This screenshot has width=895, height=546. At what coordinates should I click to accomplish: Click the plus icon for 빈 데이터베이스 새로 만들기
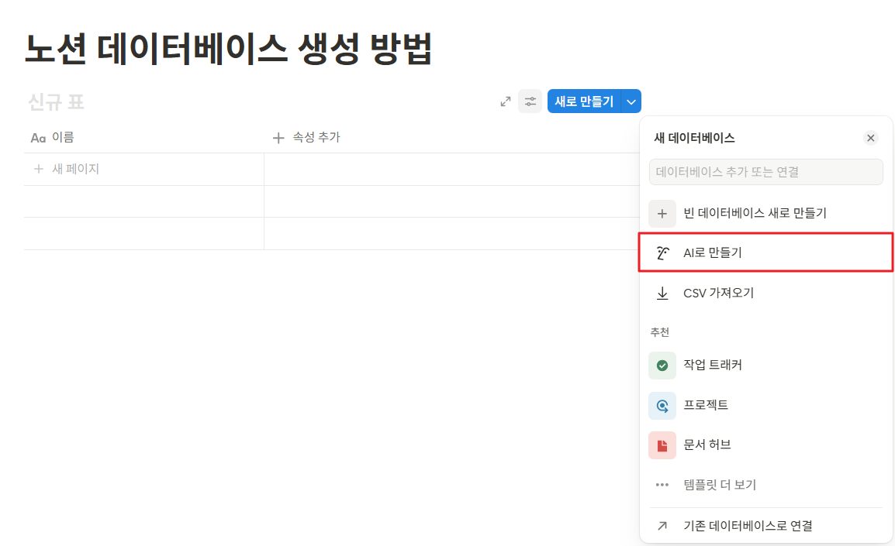662,211
